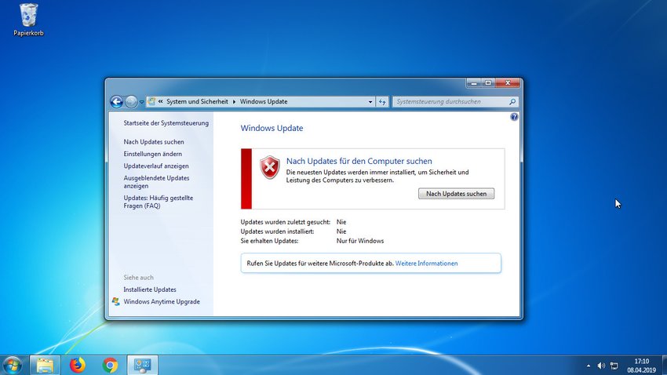Open Windows Anytime Upgrade link
This screenshot has height=375, width=667.
point(162,301)
